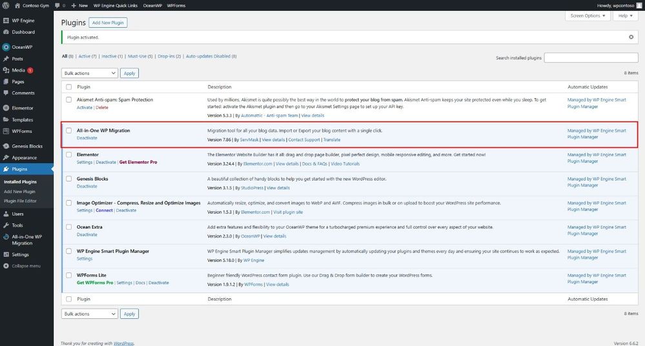Open WP Engine sidebar icon
The image size is (645, 346).
[6, 20]
